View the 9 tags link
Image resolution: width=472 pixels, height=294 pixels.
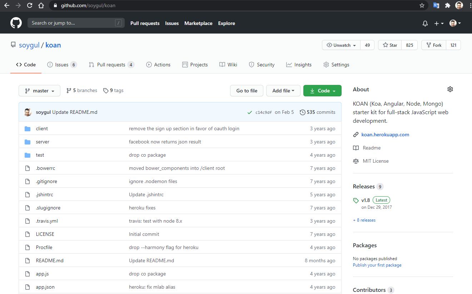click(113, 91)
